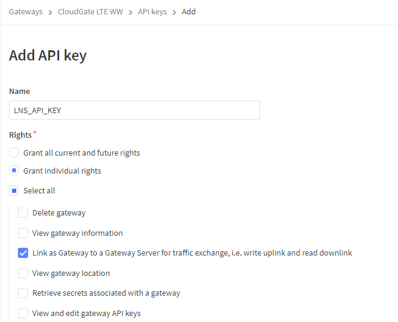This screenshot has width=398, height=322.
Task: Go to CloudGate LTE WW breadcrumb
Action: pos(90,12)
